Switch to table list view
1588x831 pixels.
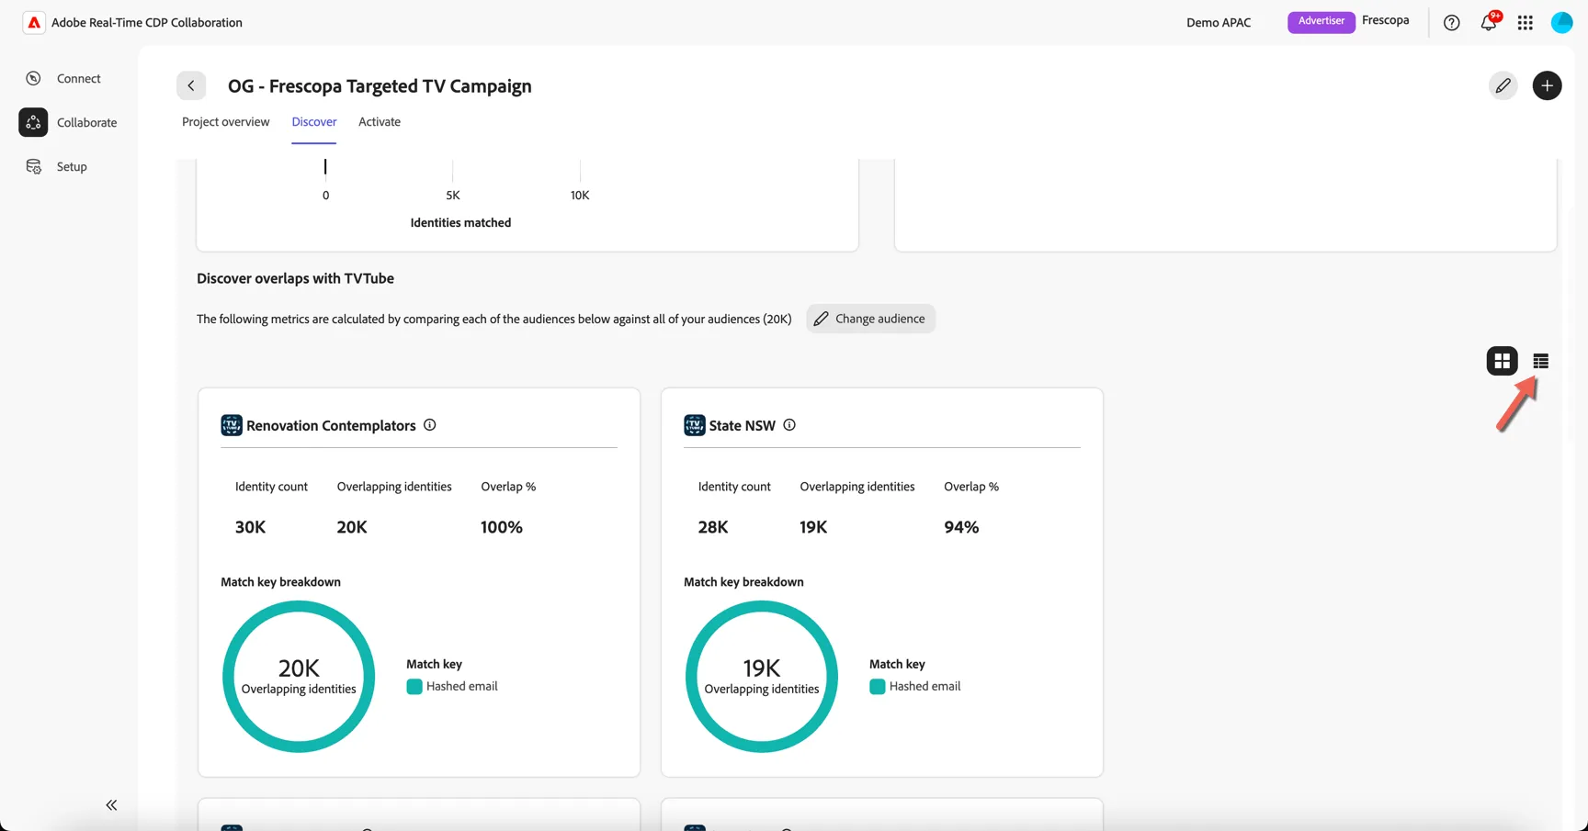tap(1540, 361)
